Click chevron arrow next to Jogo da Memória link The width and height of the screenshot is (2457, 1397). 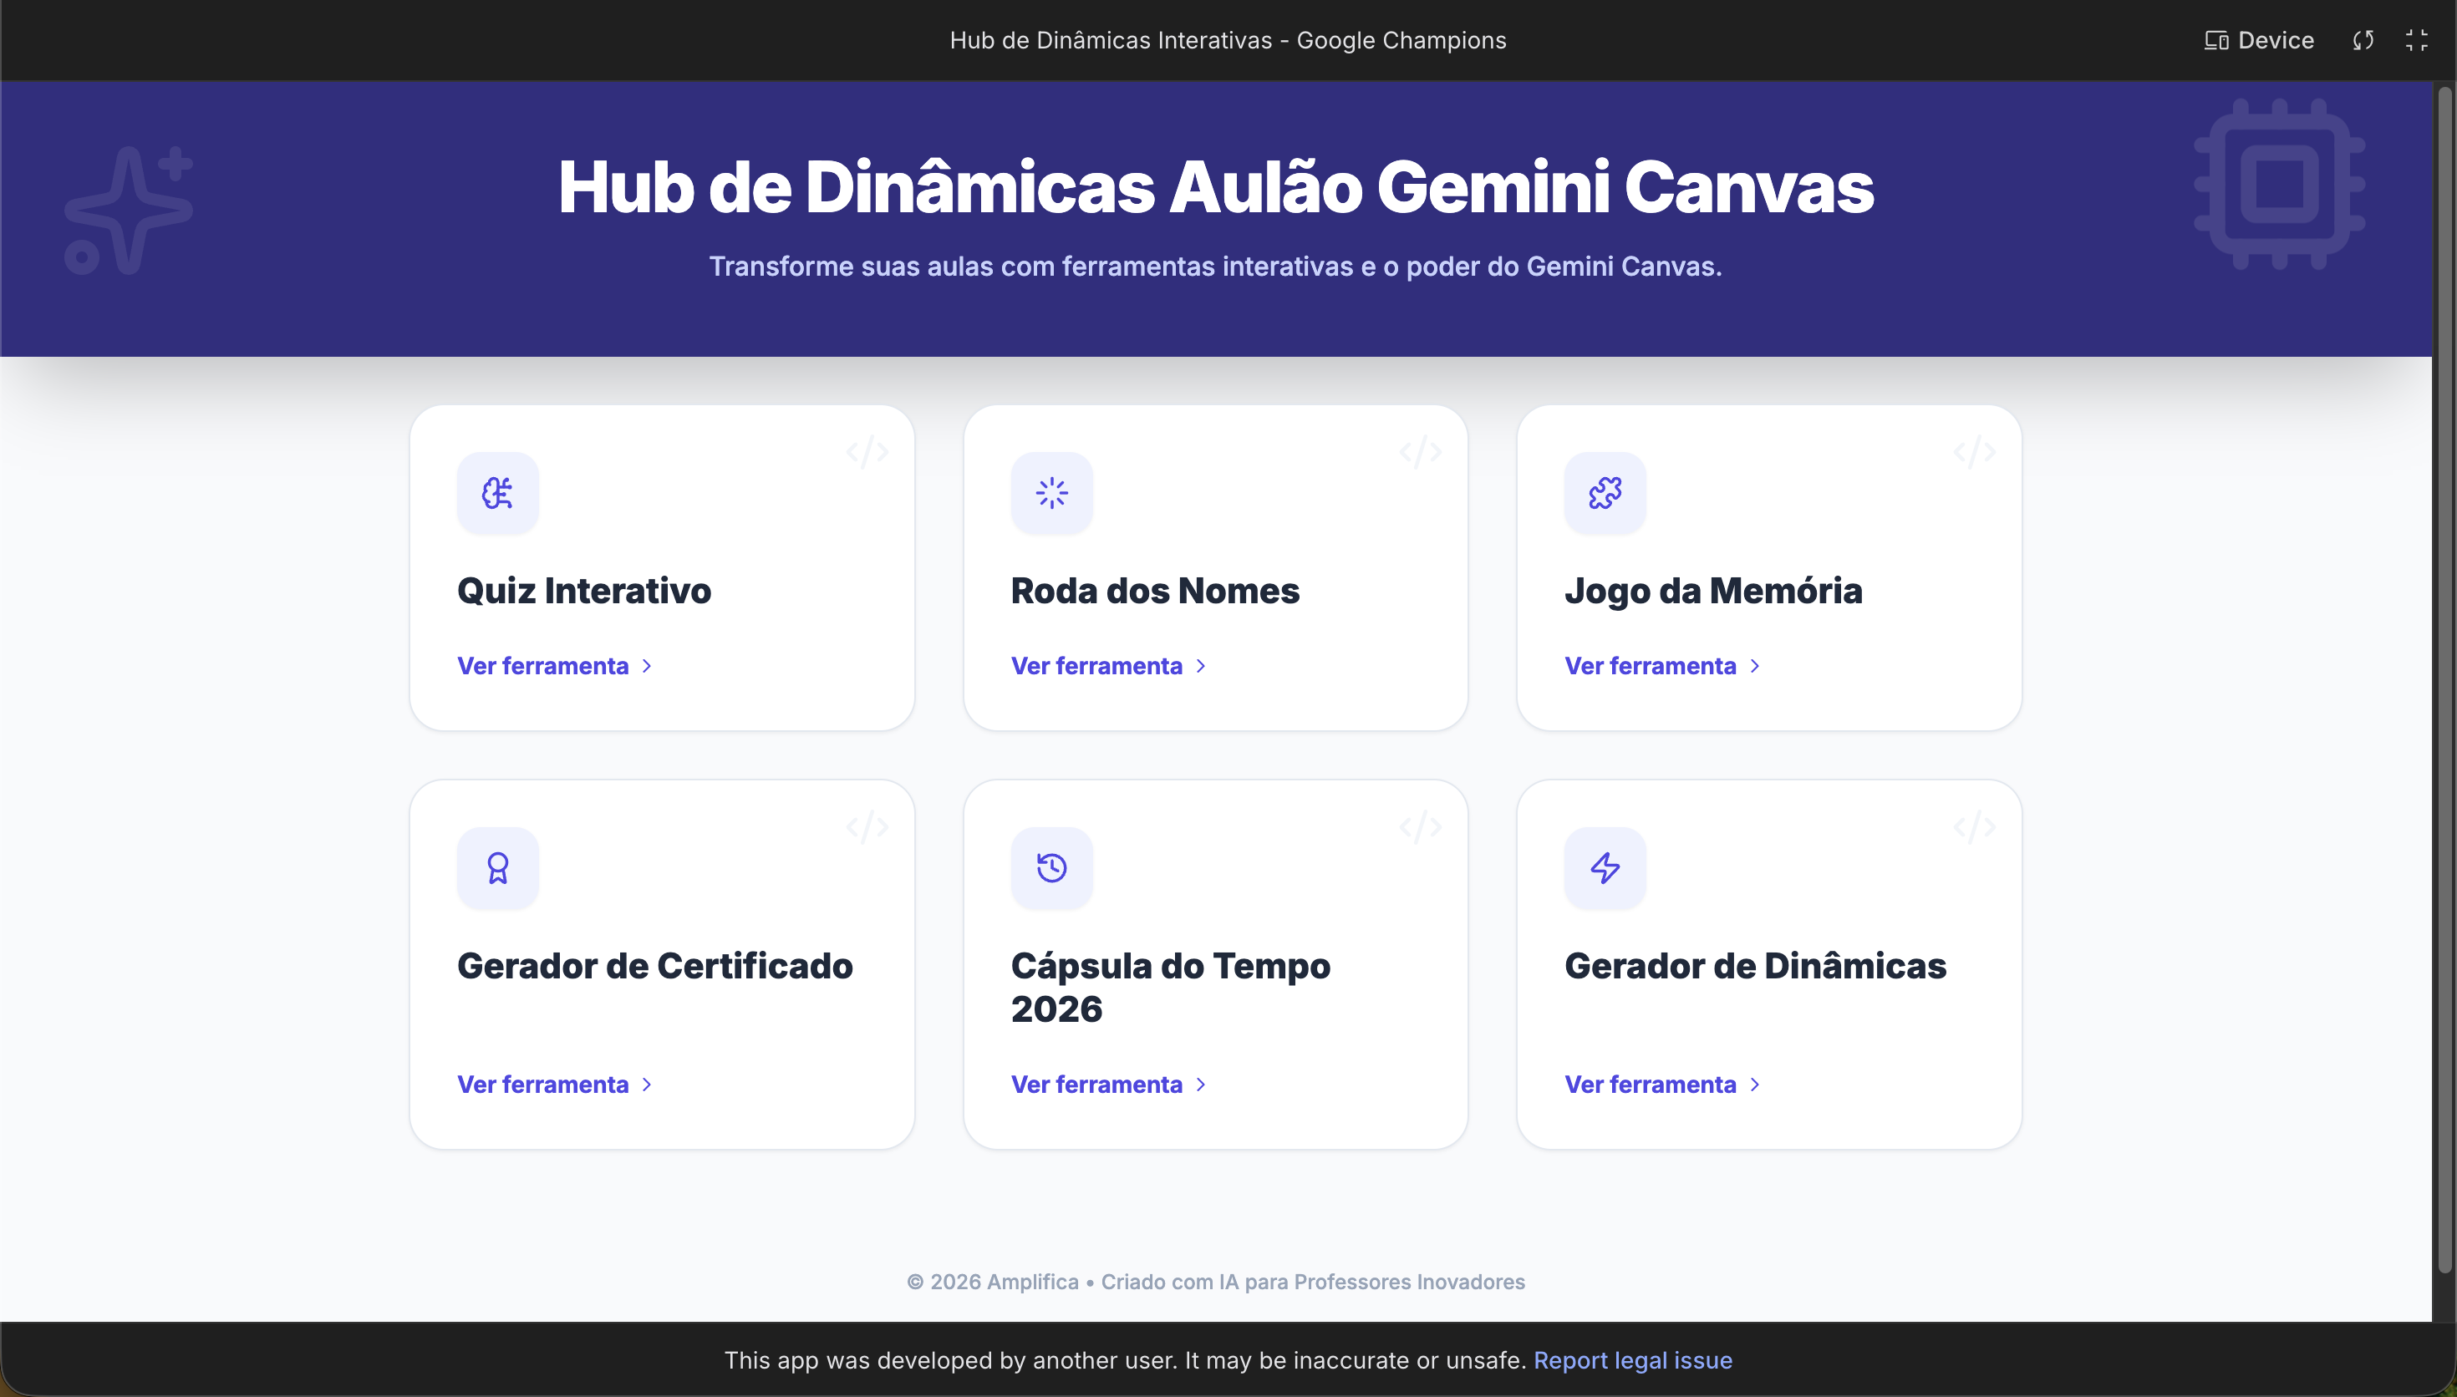[1755, 666]
